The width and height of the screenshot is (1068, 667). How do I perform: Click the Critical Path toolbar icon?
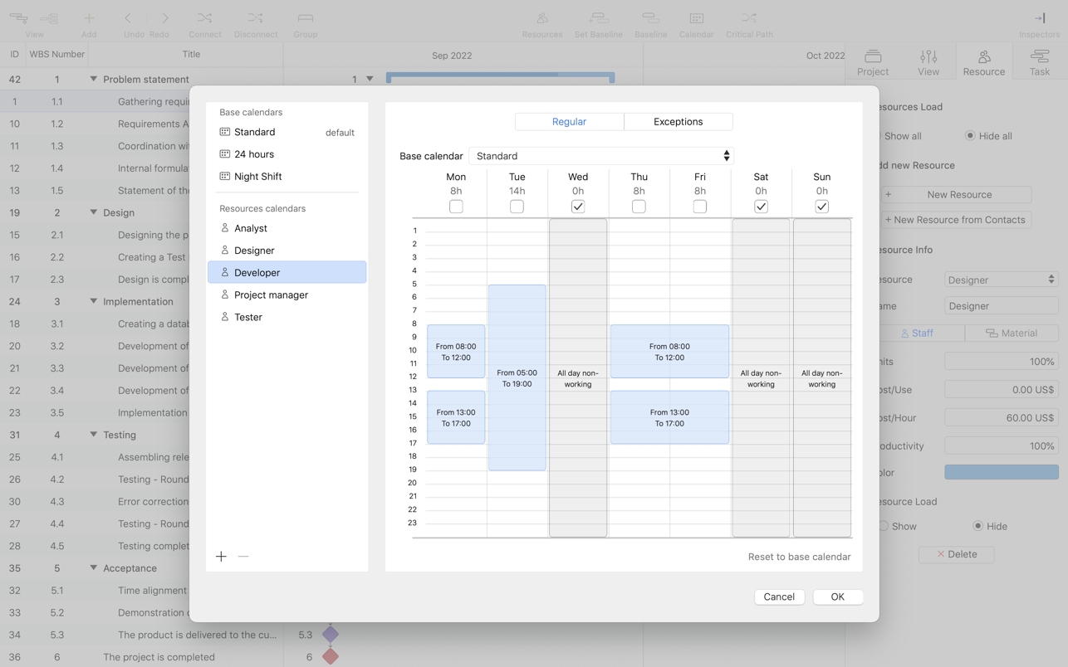tap(749, 18)
